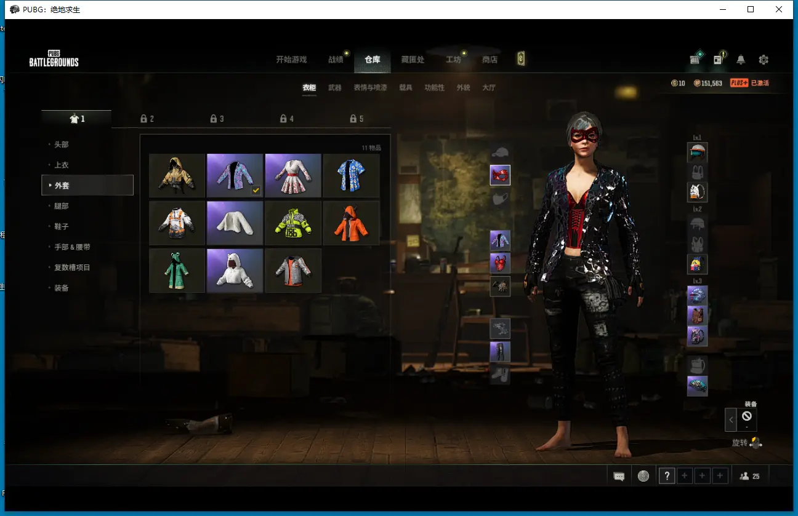The image size is (798, 516).
Task: Click the gold card icon beside 商店
Action: click(521, 59)
